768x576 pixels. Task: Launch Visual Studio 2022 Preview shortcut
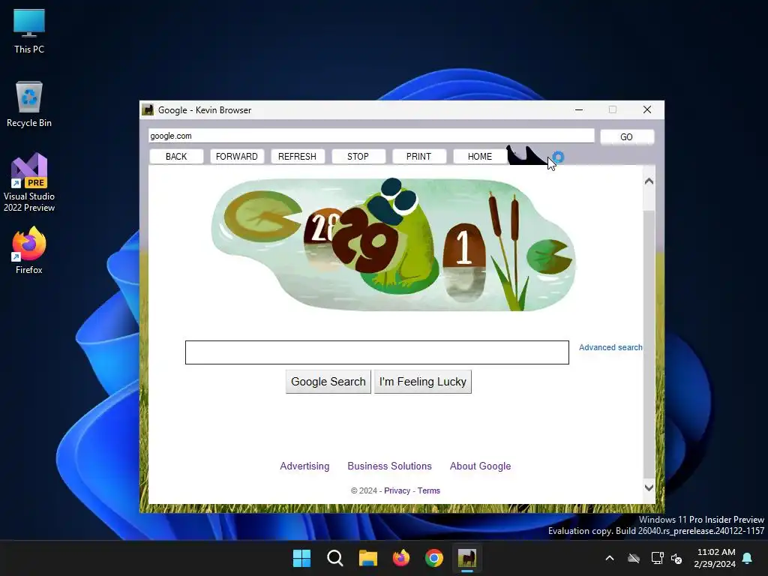(29, 182)
